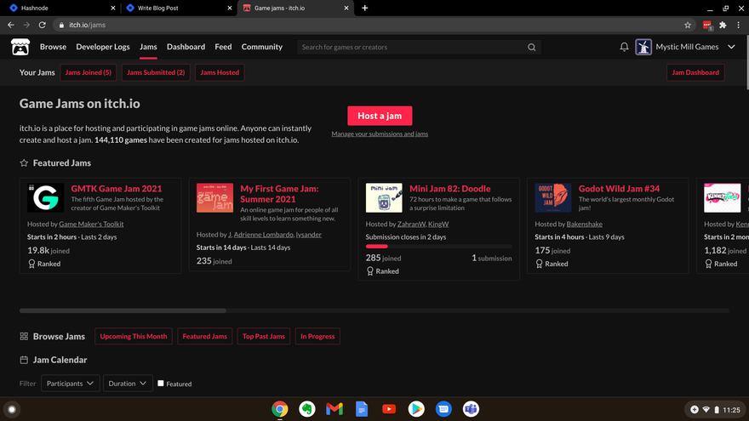Click the search games or creators field
Viewport: 749px width, 421px height.
pyautogui.click(x=413, y=48)
